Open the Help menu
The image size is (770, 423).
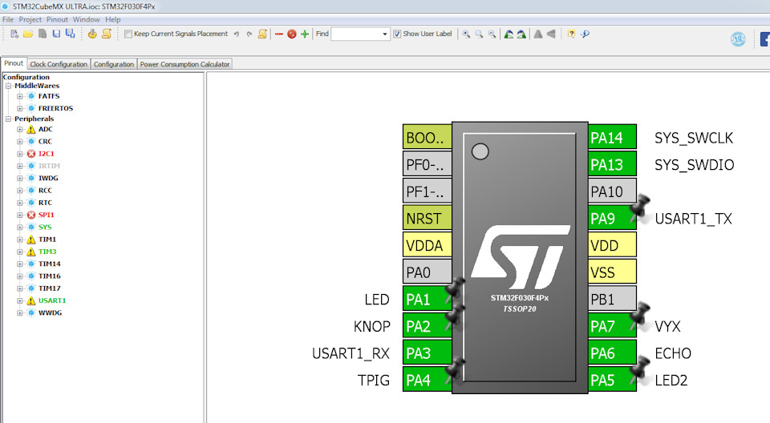112,20
